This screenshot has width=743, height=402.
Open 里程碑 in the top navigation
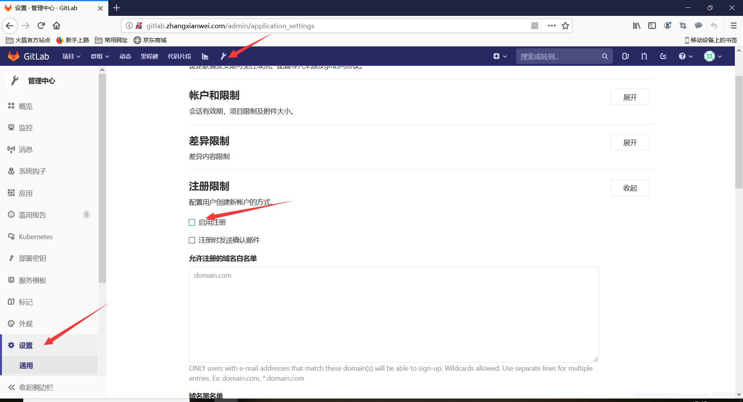click(149, 56)
